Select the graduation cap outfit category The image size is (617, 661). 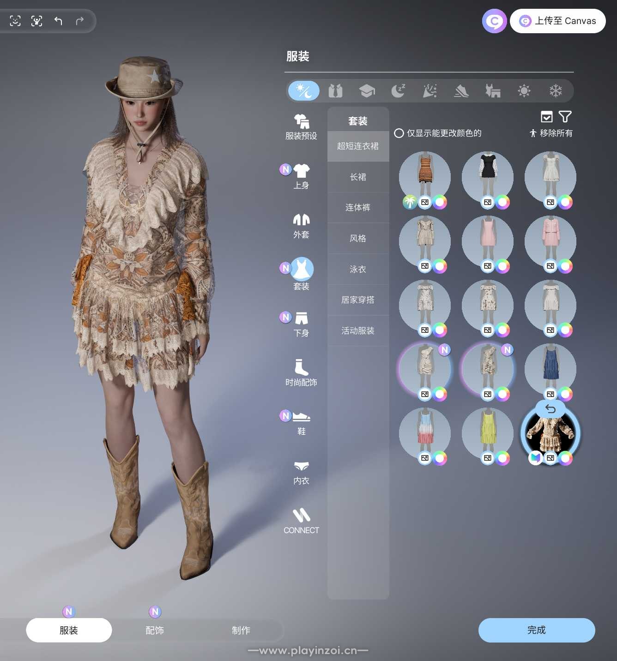coord(367,91)
